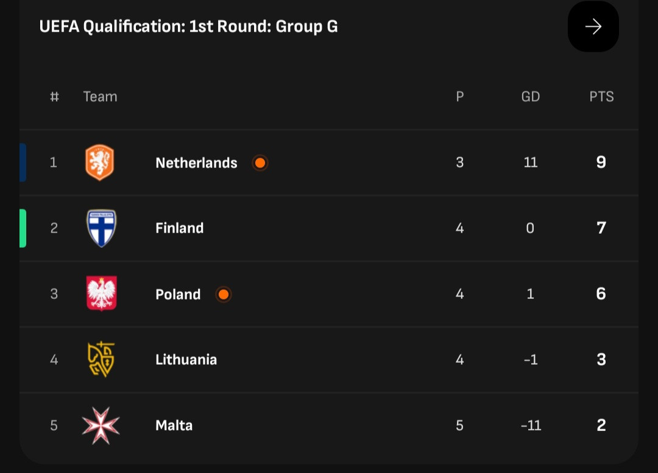The height and width of the screenshot is (473, 658).
Task: Click the Finland blue cross shield crest
Action: click(101, 228)
